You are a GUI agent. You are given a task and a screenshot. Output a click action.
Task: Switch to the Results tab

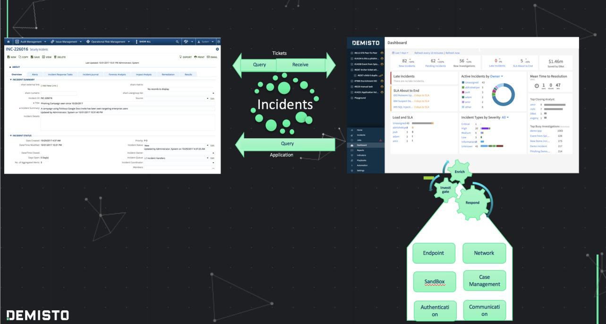(x=188, y=75)
